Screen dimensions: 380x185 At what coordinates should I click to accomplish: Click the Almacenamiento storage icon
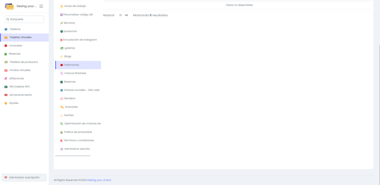[6, 95]
